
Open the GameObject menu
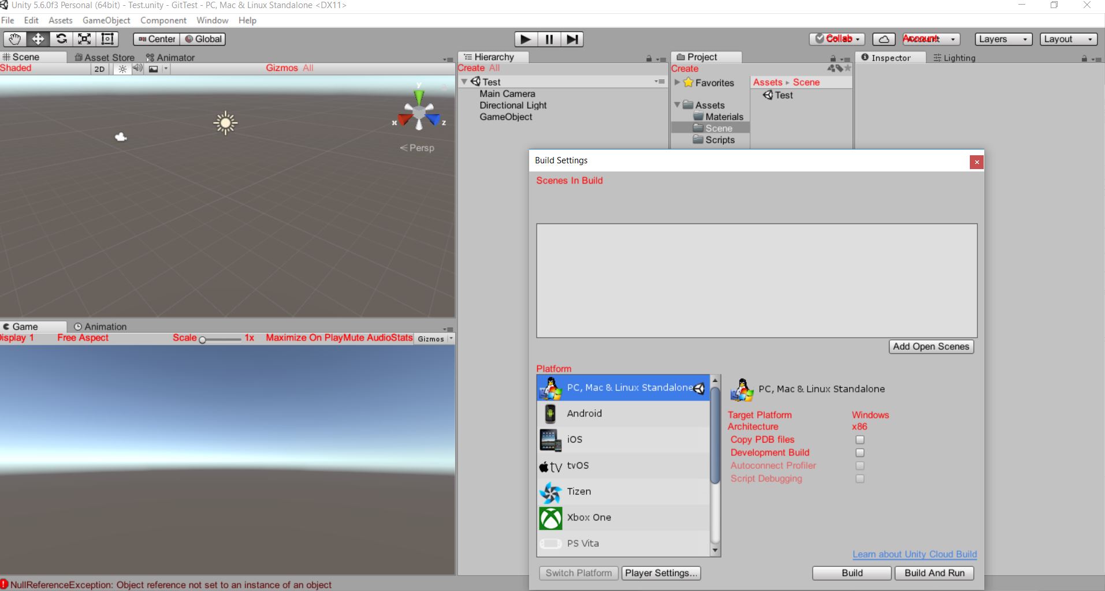[106, 20]
